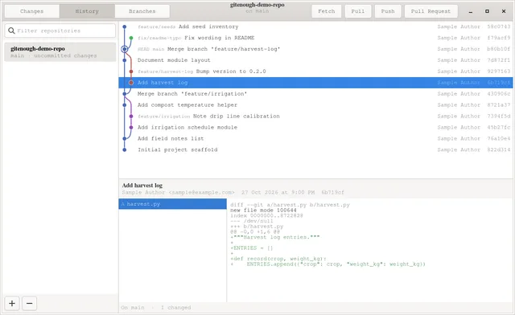The image size is (515, 315).
Task: Click 'Add harvest log' title in details pane
Action: (142, 186)
